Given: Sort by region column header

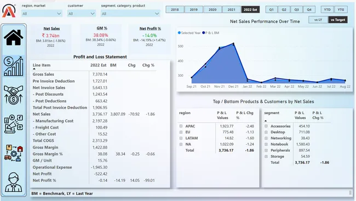Looking at the screenshot, I should click(x=185, y=113).
